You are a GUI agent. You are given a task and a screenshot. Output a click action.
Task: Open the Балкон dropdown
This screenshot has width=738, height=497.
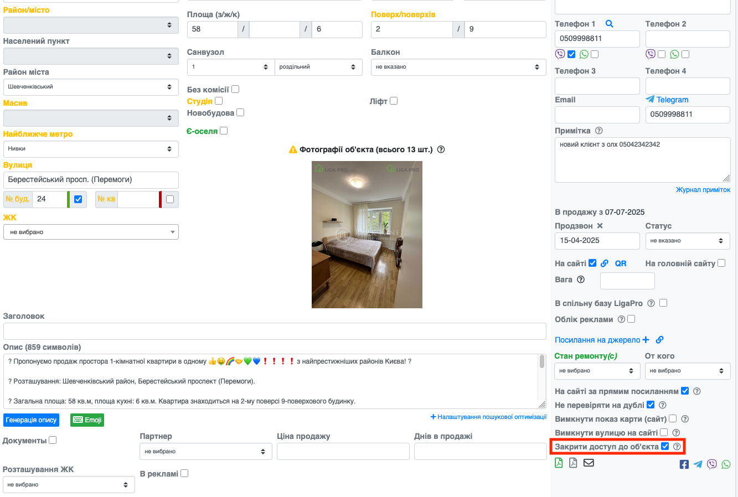coord(458,67)
